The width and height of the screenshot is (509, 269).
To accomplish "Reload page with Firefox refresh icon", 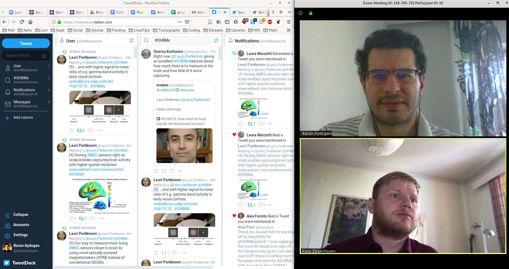I will coord(22,22).
